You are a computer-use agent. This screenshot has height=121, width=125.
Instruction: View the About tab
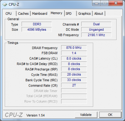[x=99, y=13]
